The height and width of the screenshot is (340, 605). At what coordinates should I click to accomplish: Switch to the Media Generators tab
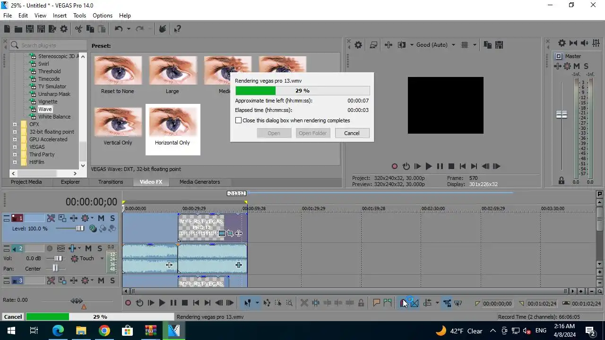point(199,182)
